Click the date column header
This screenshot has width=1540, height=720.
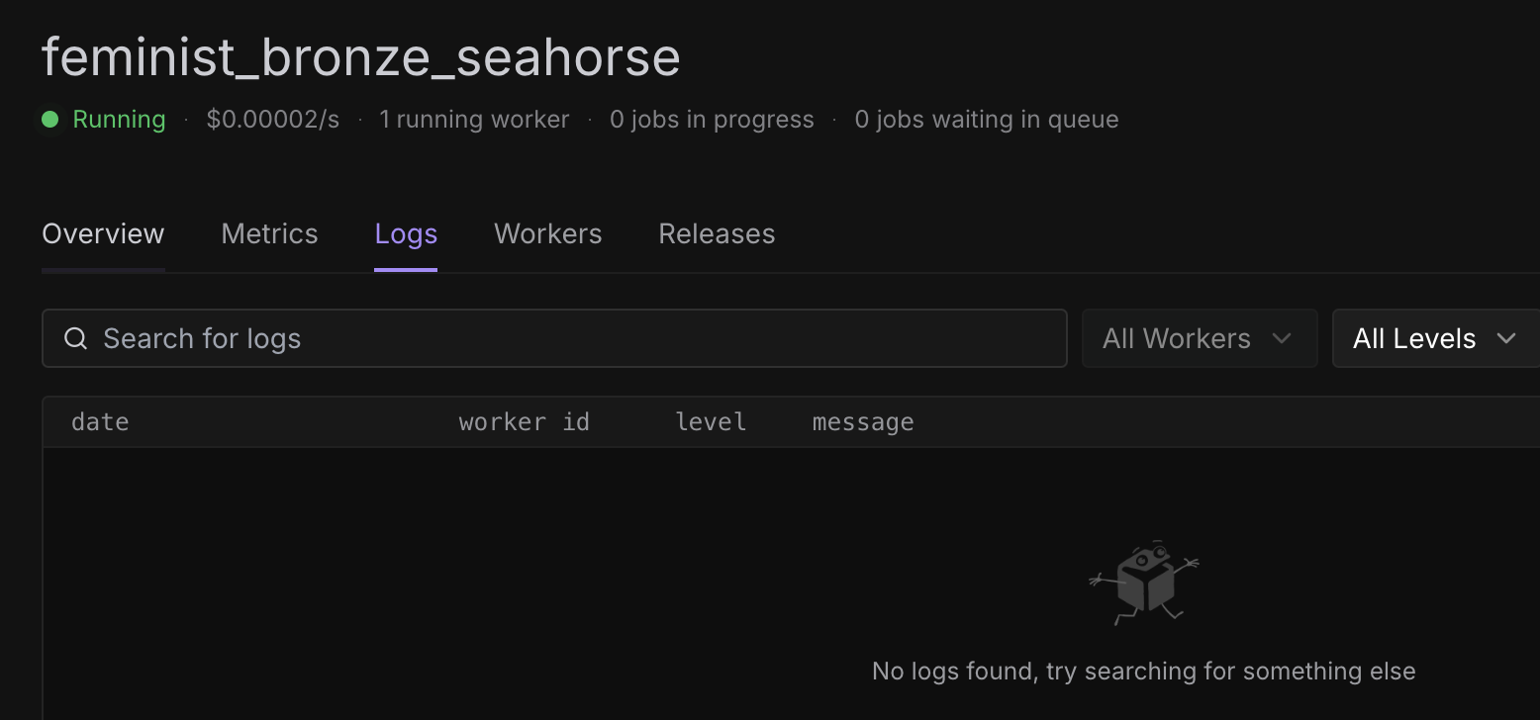[x=100, y=422]
